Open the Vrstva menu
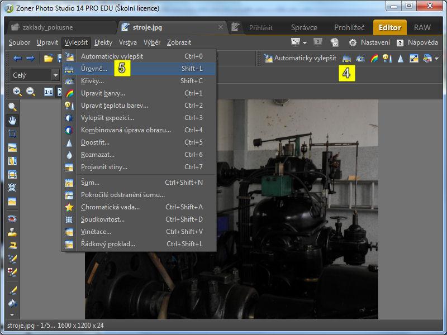447x335 pixels. pyautogui.click(x=128, y=42)
